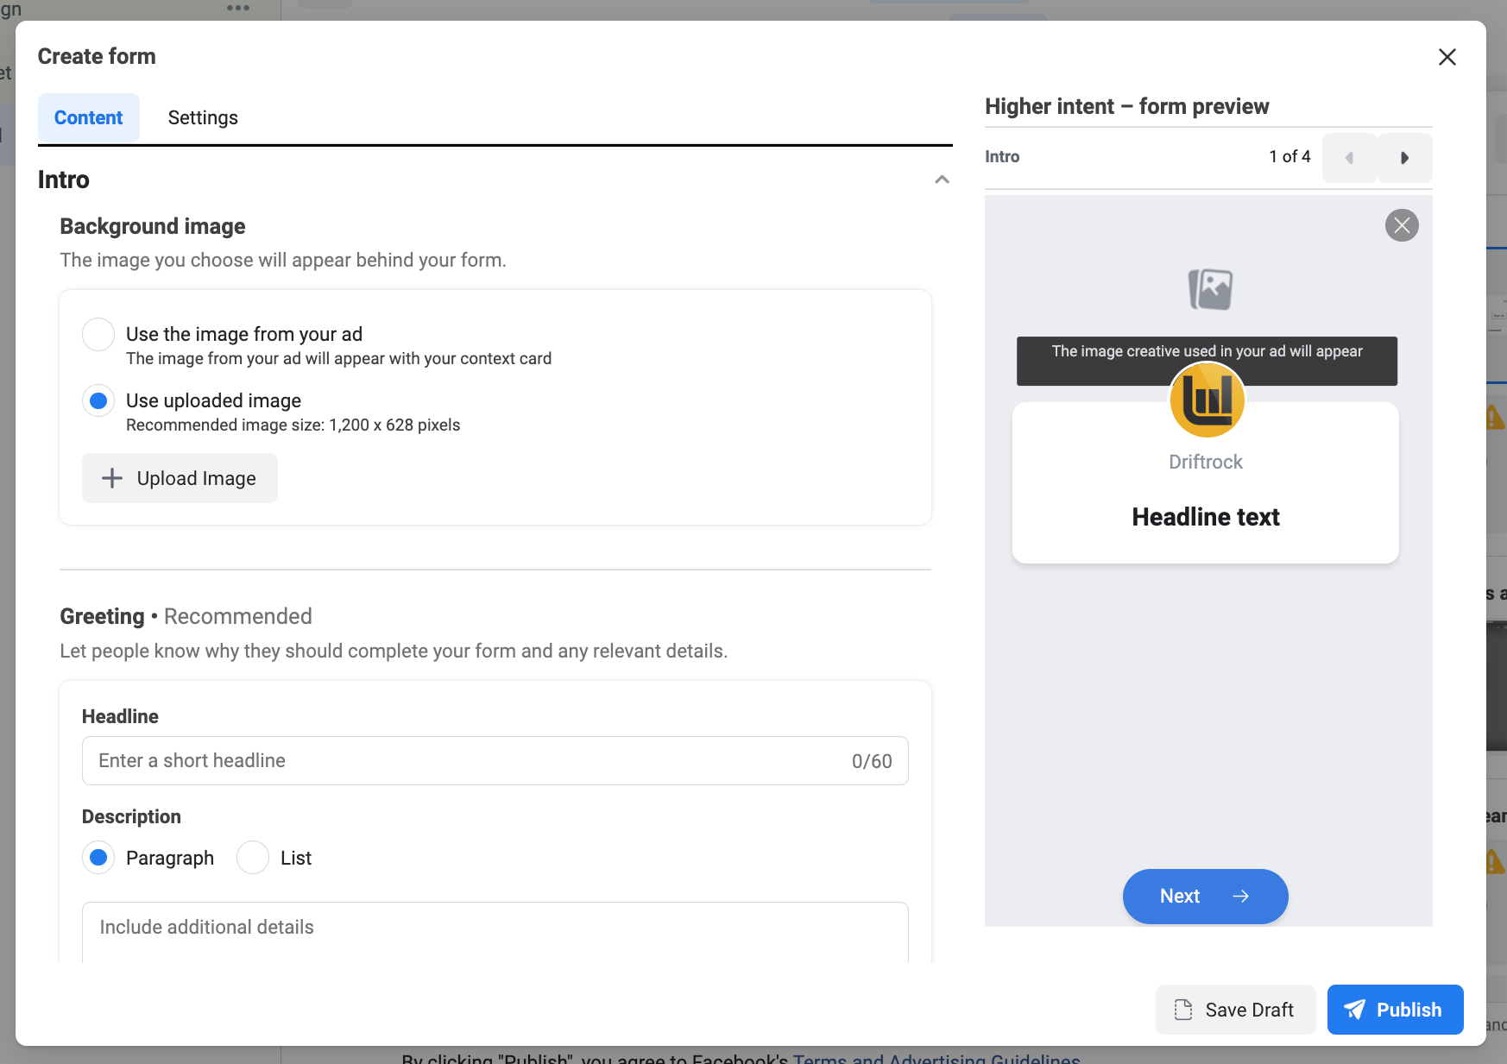
Task: Select Use the image from your ad
Action: (x=98, y=334)
